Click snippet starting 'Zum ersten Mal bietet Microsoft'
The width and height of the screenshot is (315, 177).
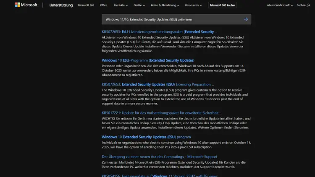[x=173, y=164]
